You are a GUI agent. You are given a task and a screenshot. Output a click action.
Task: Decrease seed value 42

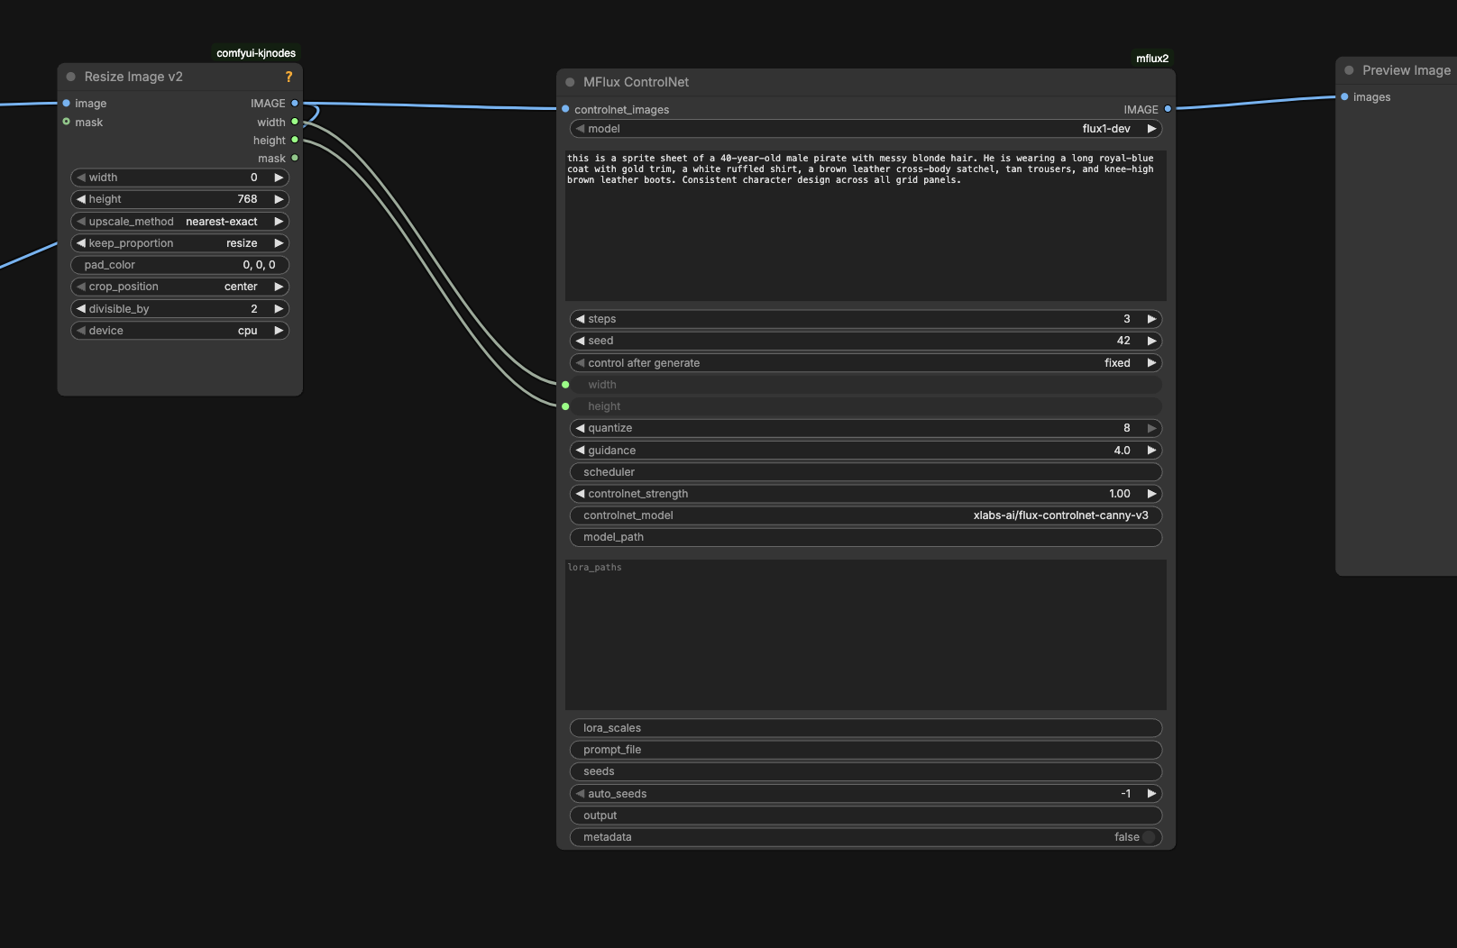581,341
